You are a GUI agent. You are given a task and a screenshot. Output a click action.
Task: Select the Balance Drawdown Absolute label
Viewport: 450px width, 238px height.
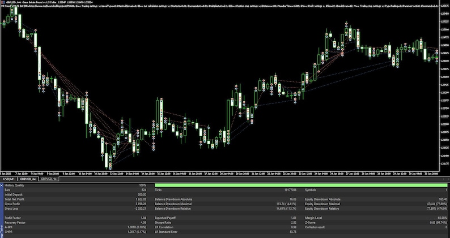coord(173,199)
